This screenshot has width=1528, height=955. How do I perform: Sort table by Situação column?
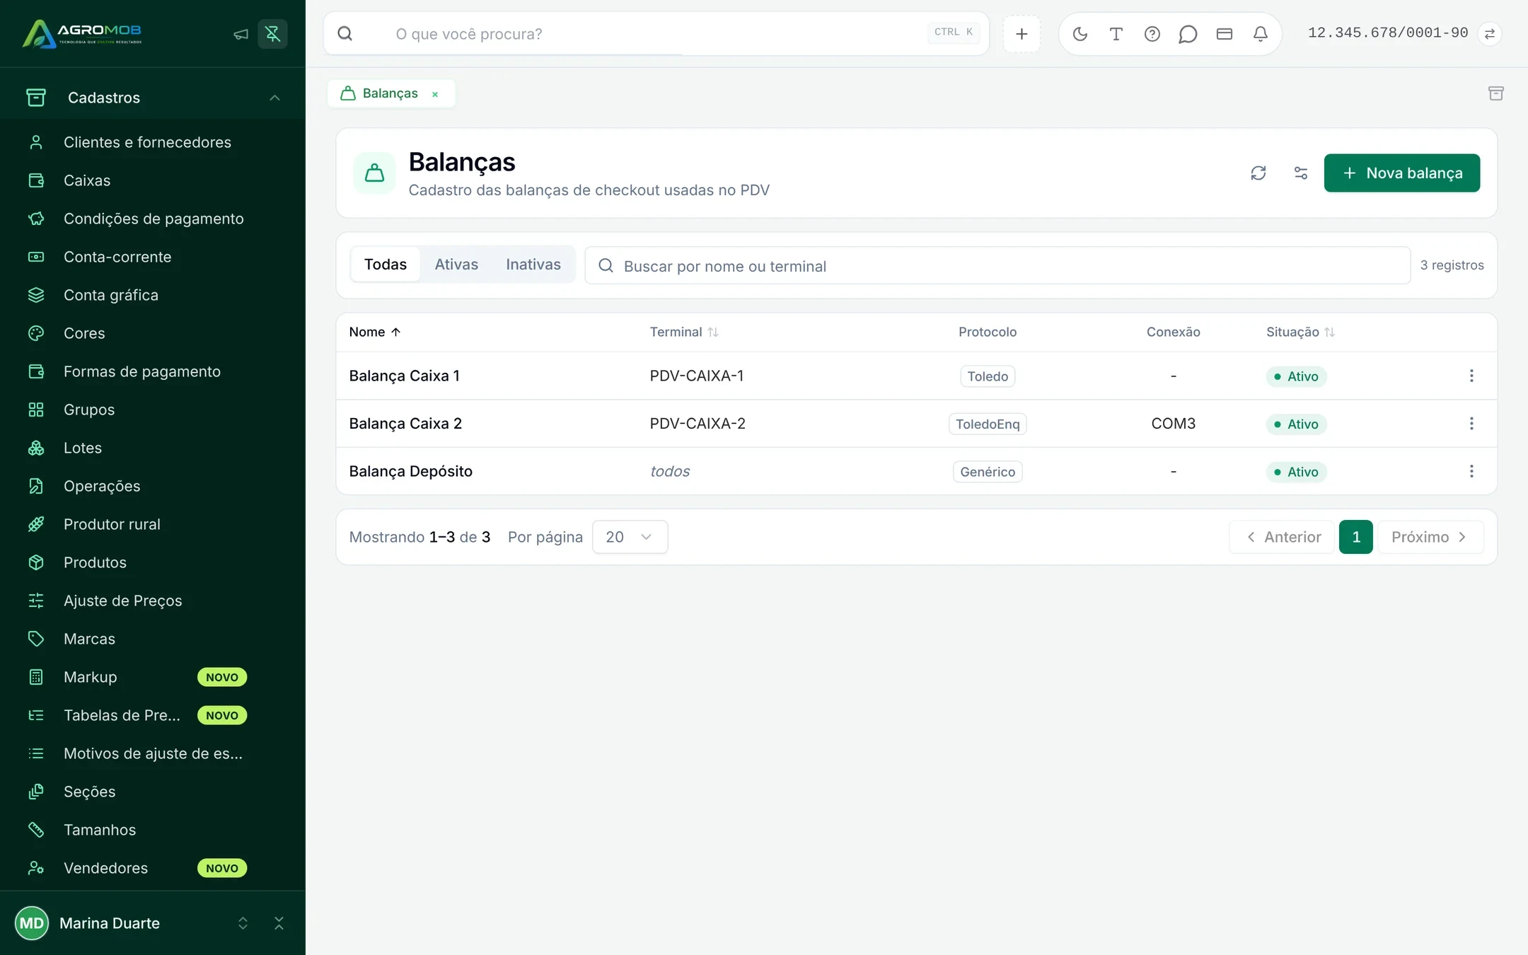tap(1300, 332)
